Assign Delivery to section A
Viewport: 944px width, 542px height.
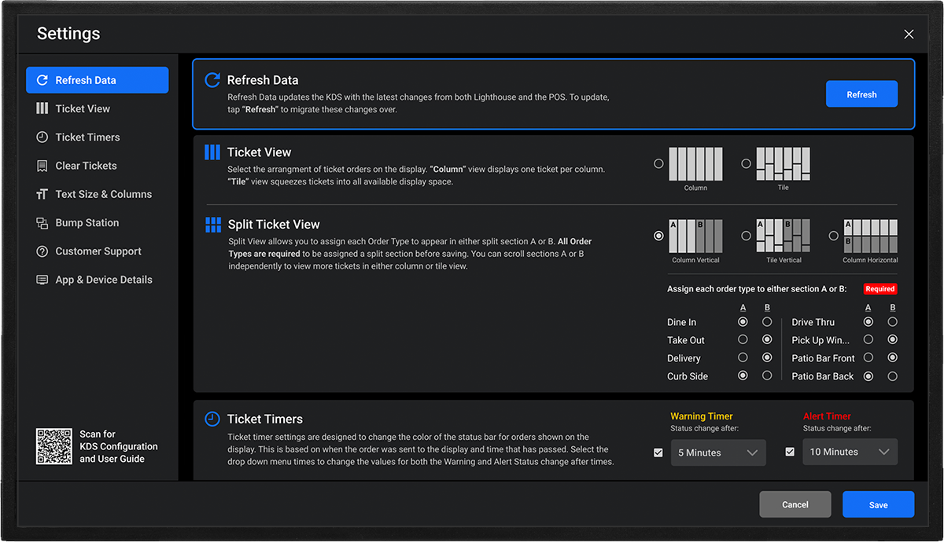(x=743, y=358)
